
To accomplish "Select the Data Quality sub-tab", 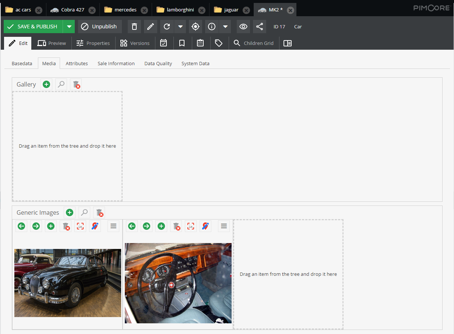I will click(x=158, y=63).
